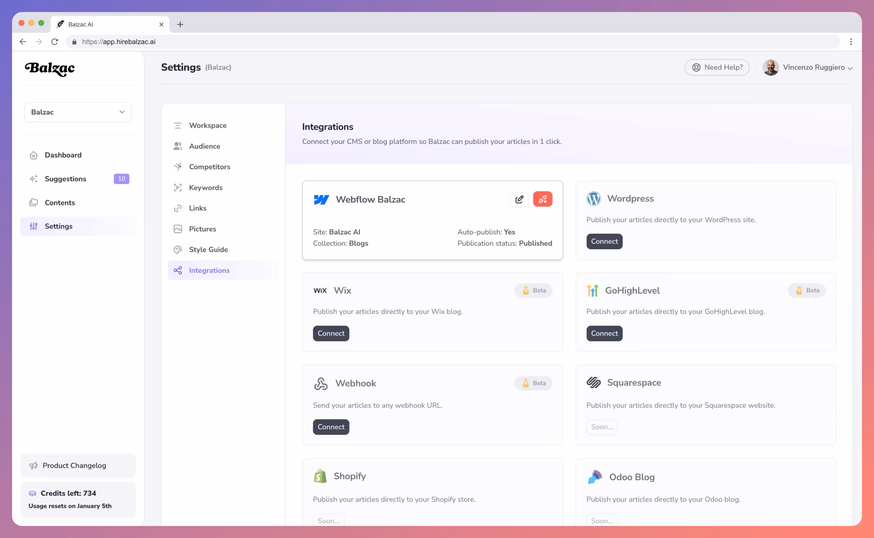
Task: Click the Webhook logo icon
Action: pos(321,383)
